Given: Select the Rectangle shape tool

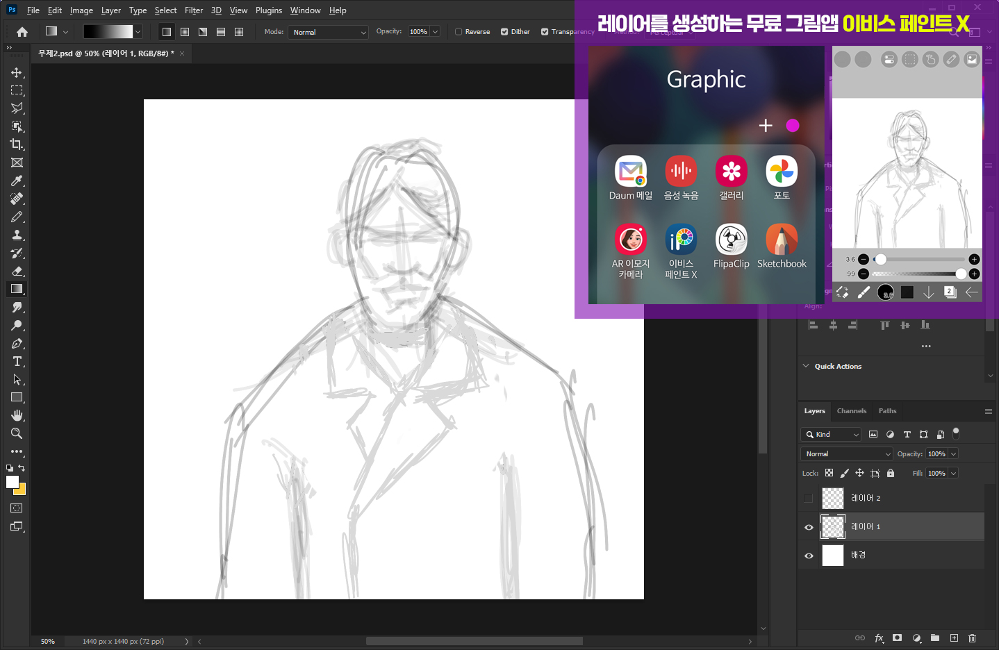Looking at the screenshot, I should [x=17, y=397].
